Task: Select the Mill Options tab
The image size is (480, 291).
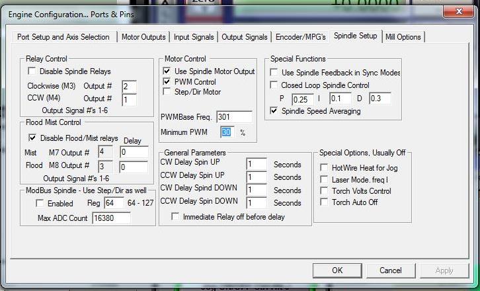Action: (x=403, y=37)
